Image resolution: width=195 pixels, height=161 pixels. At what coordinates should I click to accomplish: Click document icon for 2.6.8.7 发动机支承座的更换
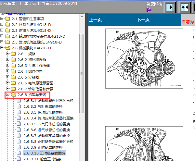tap(19, 136)
